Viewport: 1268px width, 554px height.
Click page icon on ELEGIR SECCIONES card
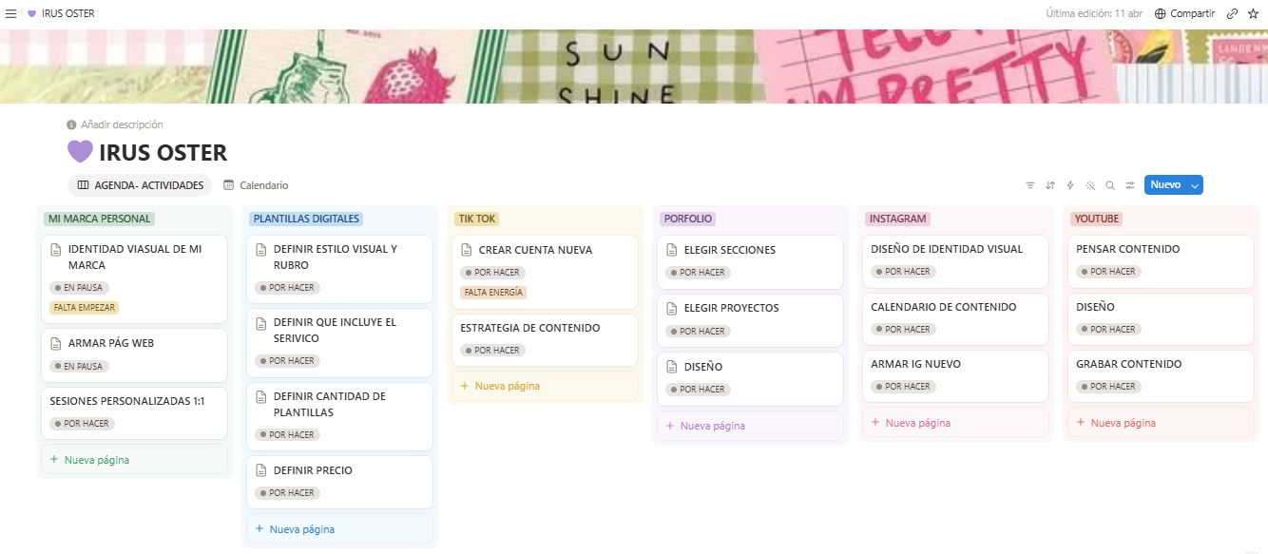tap(671, 250)
